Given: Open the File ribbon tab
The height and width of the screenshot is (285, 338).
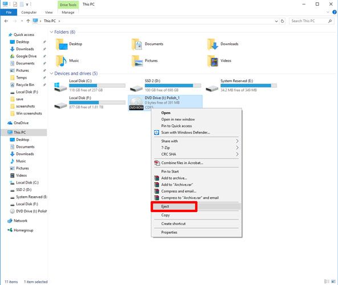Looking at the screenshot, I should pyautogui.click(x=9, y=13).
